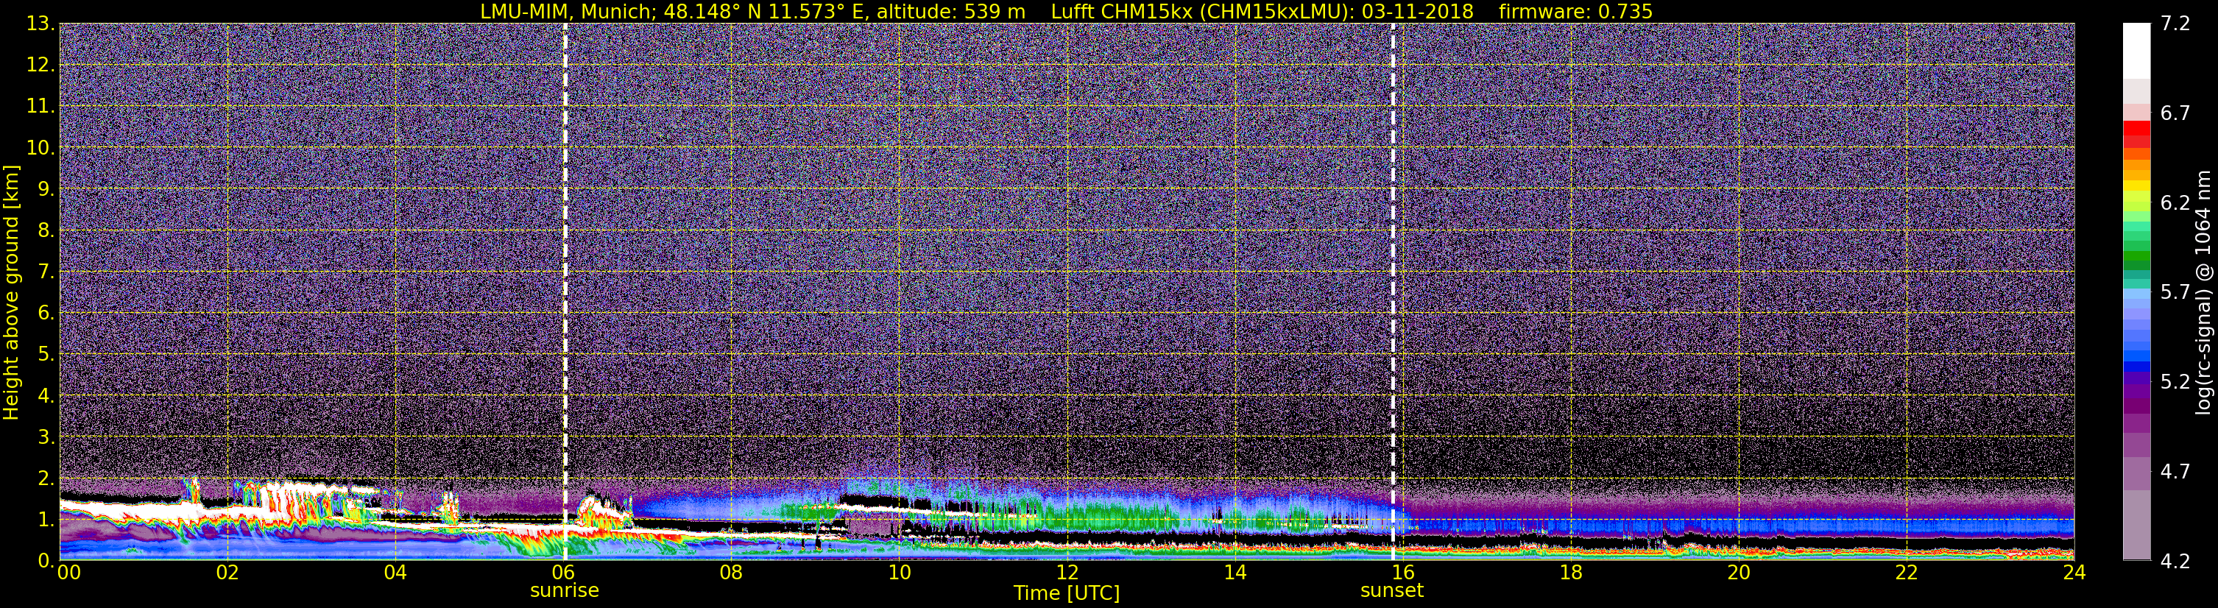This screenshot has height=608, width=2218.
Task: Click the height axis tick label 10
Action: coord(40,148)
